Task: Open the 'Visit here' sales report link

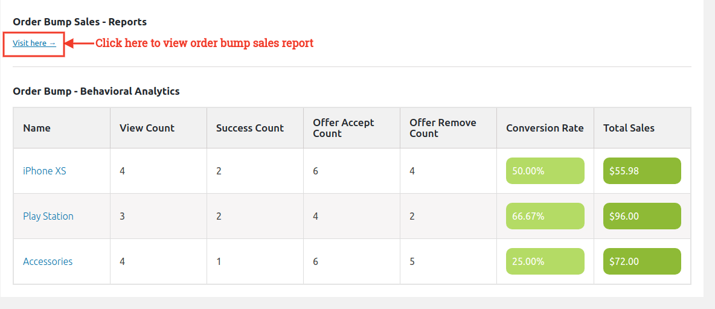Action: (34, 43)
